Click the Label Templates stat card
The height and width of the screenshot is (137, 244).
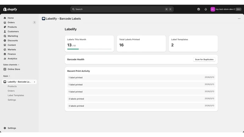[x=193, y=44]
